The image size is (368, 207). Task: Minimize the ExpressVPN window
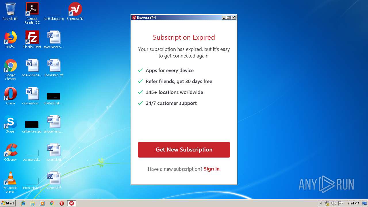click(x=224, y=18)
